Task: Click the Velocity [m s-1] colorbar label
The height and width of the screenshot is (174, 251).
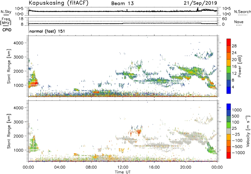Action: 248,131
